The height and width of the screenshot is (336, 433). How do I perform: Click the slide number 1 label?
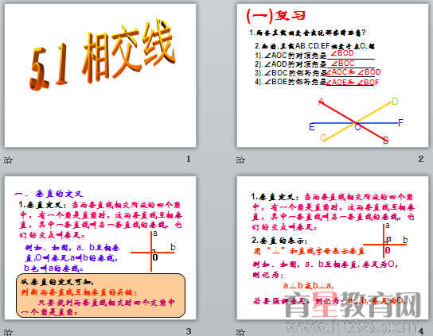point(189,159)
